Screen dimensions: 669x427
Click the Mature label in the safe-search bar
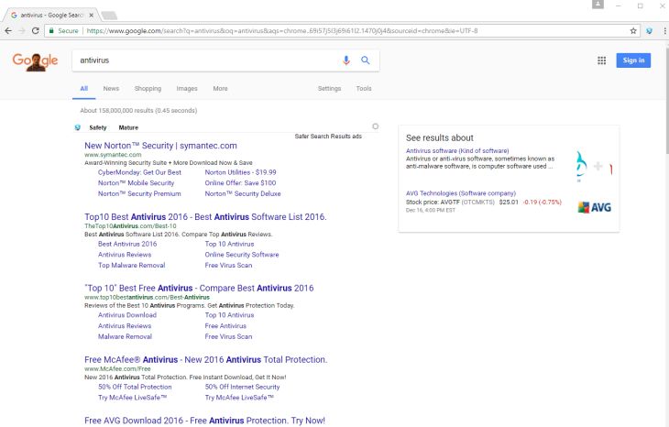[x=128, y=127]
